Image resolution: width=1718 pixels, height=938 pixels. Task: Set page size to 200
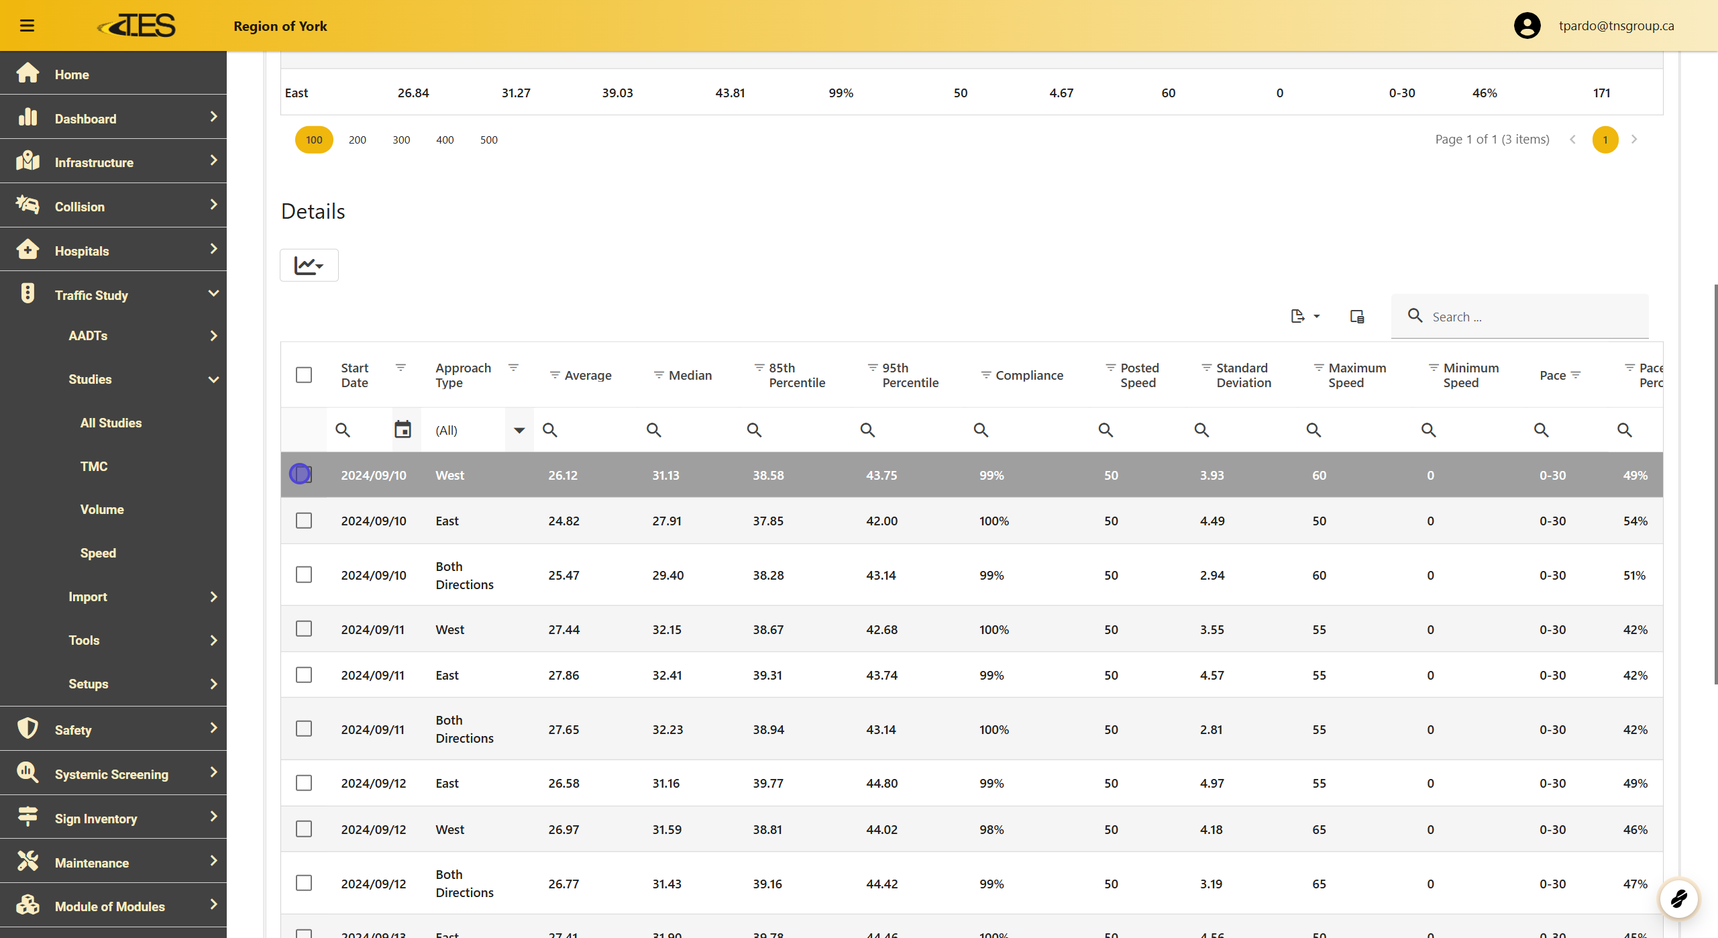pyautogui.click(x=357, y=140)
